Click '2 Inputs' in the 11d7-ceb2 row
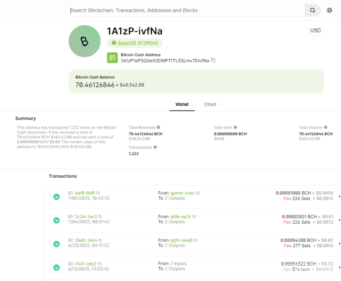This screenshot has width=341, height=281. 179,264
